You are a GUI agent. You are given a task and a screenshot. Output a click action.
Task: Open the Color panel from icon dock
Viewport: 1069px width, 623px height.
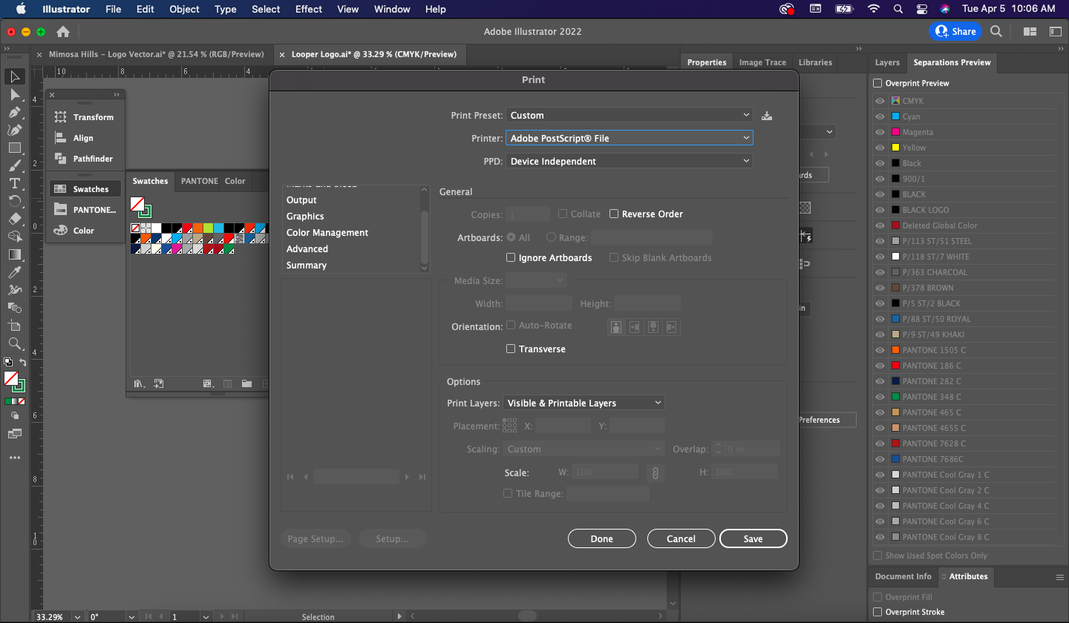pyautogui.click(x=61, y=231)
